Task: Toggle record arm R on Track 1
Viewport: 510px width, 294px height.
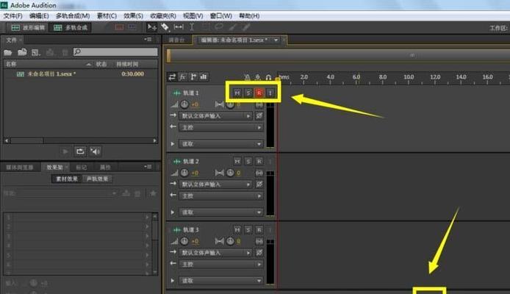Action: click(259, 93)
